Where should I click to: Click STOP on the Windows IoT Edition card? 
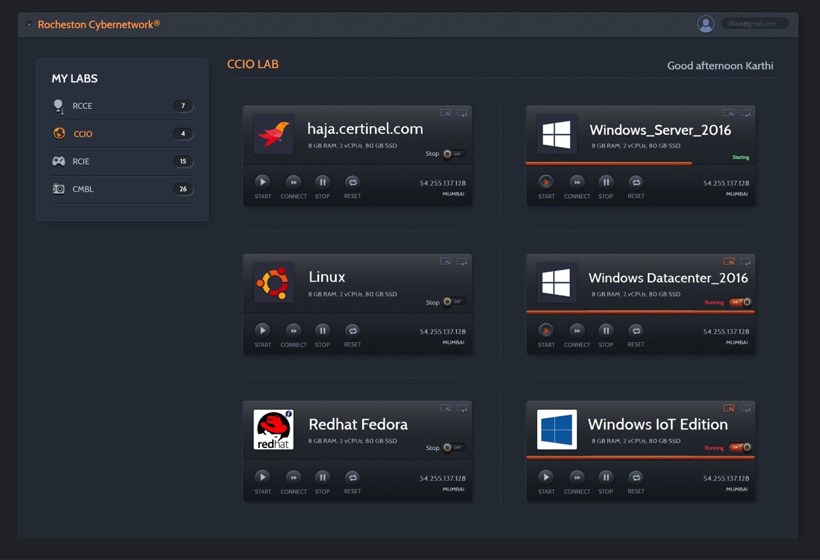(x=606, y=477)
